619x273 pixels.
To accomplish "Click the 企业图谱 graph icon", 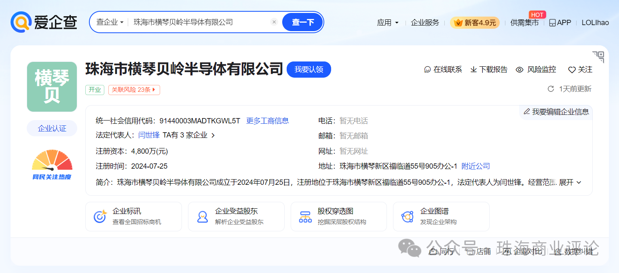I will (x=408, y=217).
